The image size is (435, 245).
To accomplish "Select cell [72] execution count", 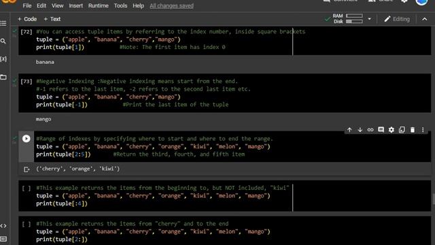I will [27, 32].
